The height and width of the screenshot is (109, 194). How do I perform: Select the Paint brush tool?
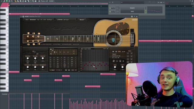tap(18, 1)
